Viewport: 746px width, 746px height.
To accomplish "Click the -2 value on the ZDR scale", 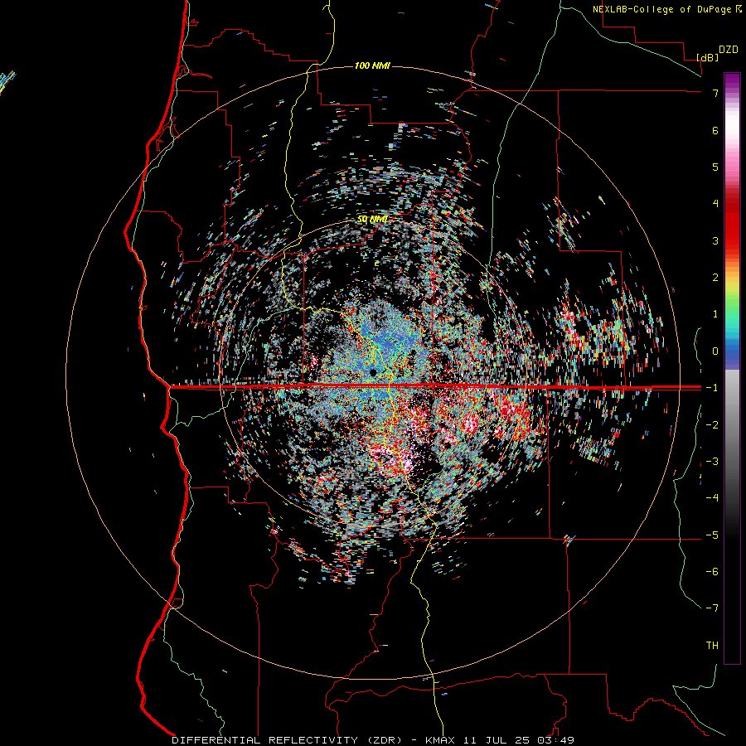I will pyautogui.click(x=712, y=425).
